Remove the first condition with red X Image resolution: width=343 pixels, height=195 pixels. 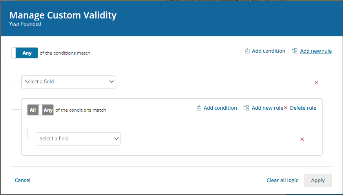pyautogui.click(x=316, y=82)
